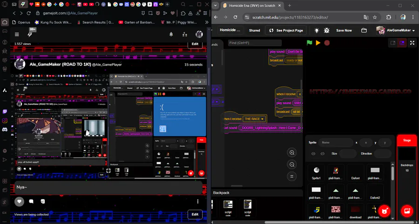This screenshot has width=419, height=224.
Task: Open Instagram in Opera sidebar
Action: (5, 120)
